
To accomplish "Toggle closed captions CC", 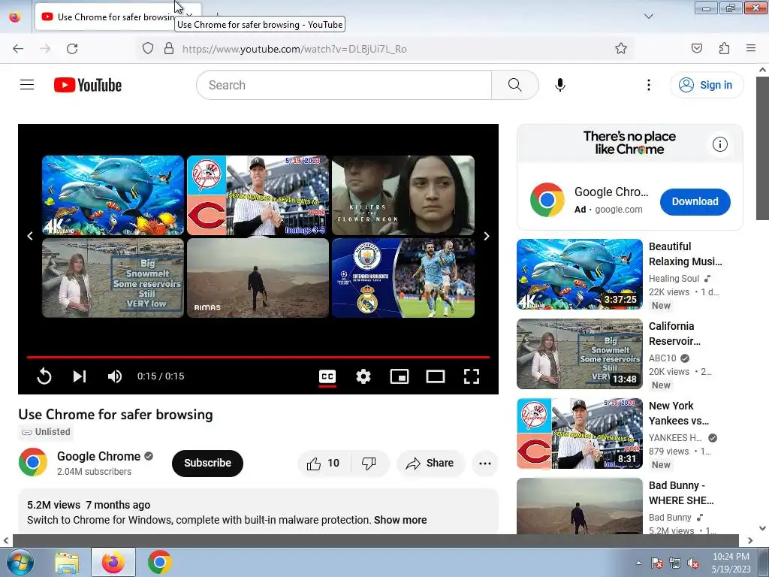I will (x=327, y=376).
